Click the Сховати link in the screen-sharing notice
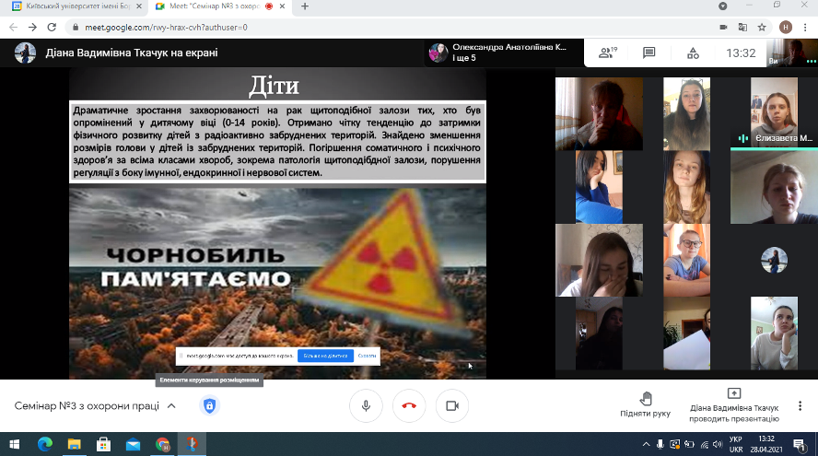The height and width of the screenshot is (456, 818). pos(367,356)
